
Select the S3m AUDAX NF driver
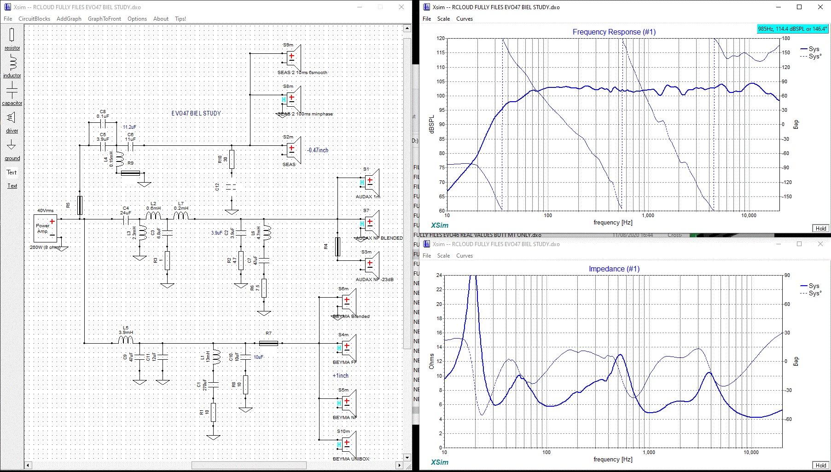coord(370,265)
